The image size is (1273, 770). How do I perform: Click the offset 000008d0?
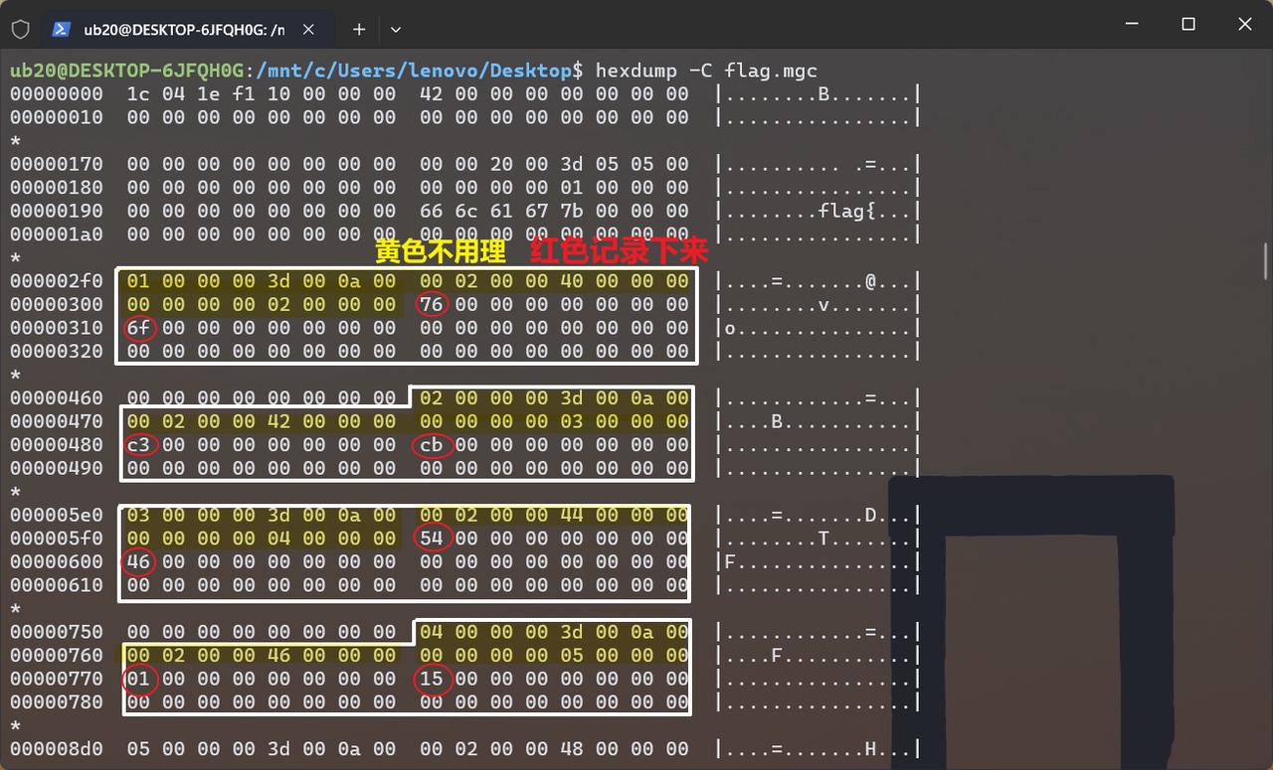(x=57, y=749)
